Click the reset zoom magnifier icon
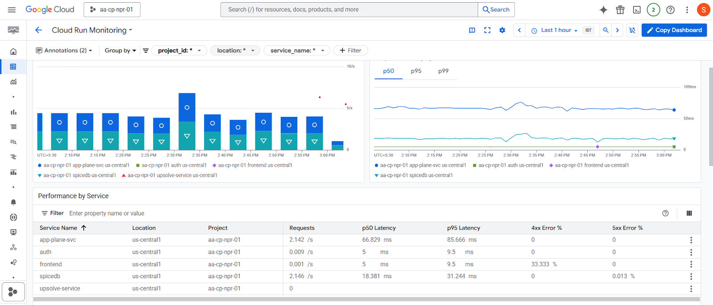713x305 pixels. pyautogui.click(x=606, y=30)
